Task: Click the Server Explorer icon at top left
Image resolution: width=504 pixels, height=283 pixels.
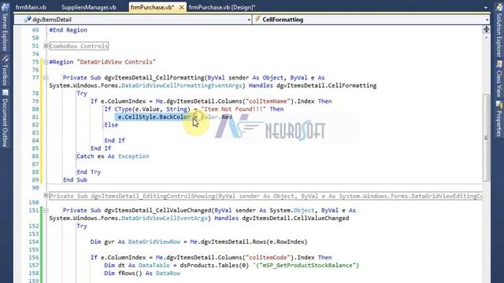Action: pos(5,7)
